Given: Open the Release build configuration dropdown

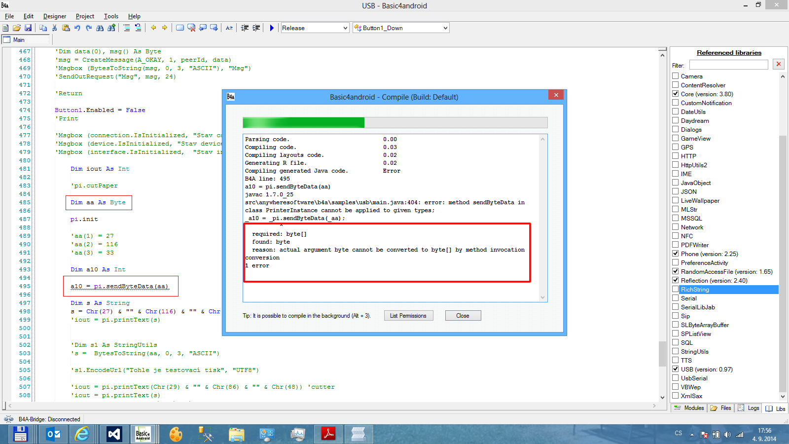Looking at the screenshot, I should (315, 28).
